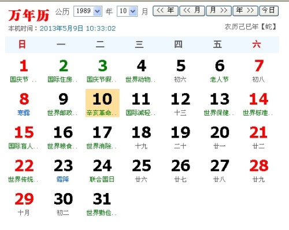The image size is (289, 230).
Task: Click the local time 2013年5月9日 10:33:02
Action: [x=77, y=28]
